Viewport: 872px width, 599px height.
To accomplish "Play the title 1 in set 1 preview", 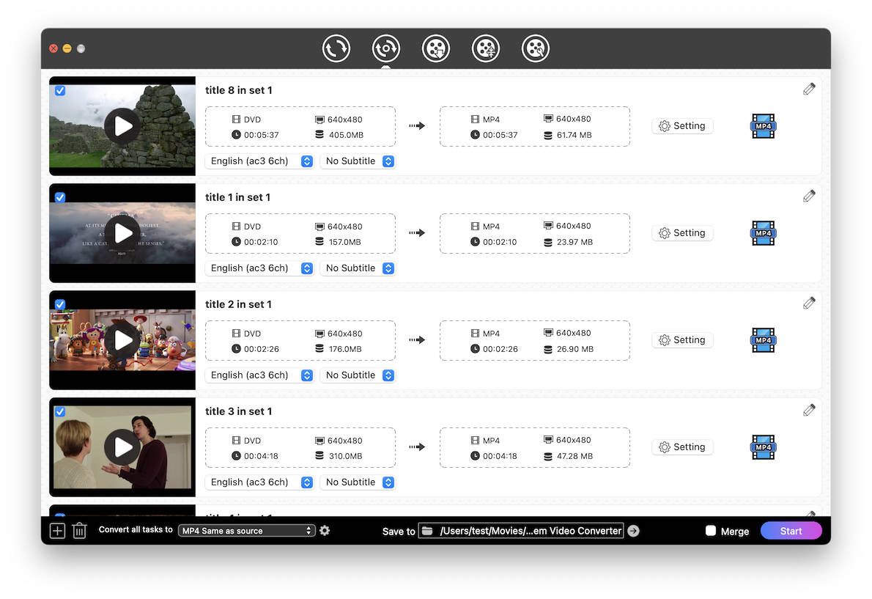I will [x=122, y=233].
